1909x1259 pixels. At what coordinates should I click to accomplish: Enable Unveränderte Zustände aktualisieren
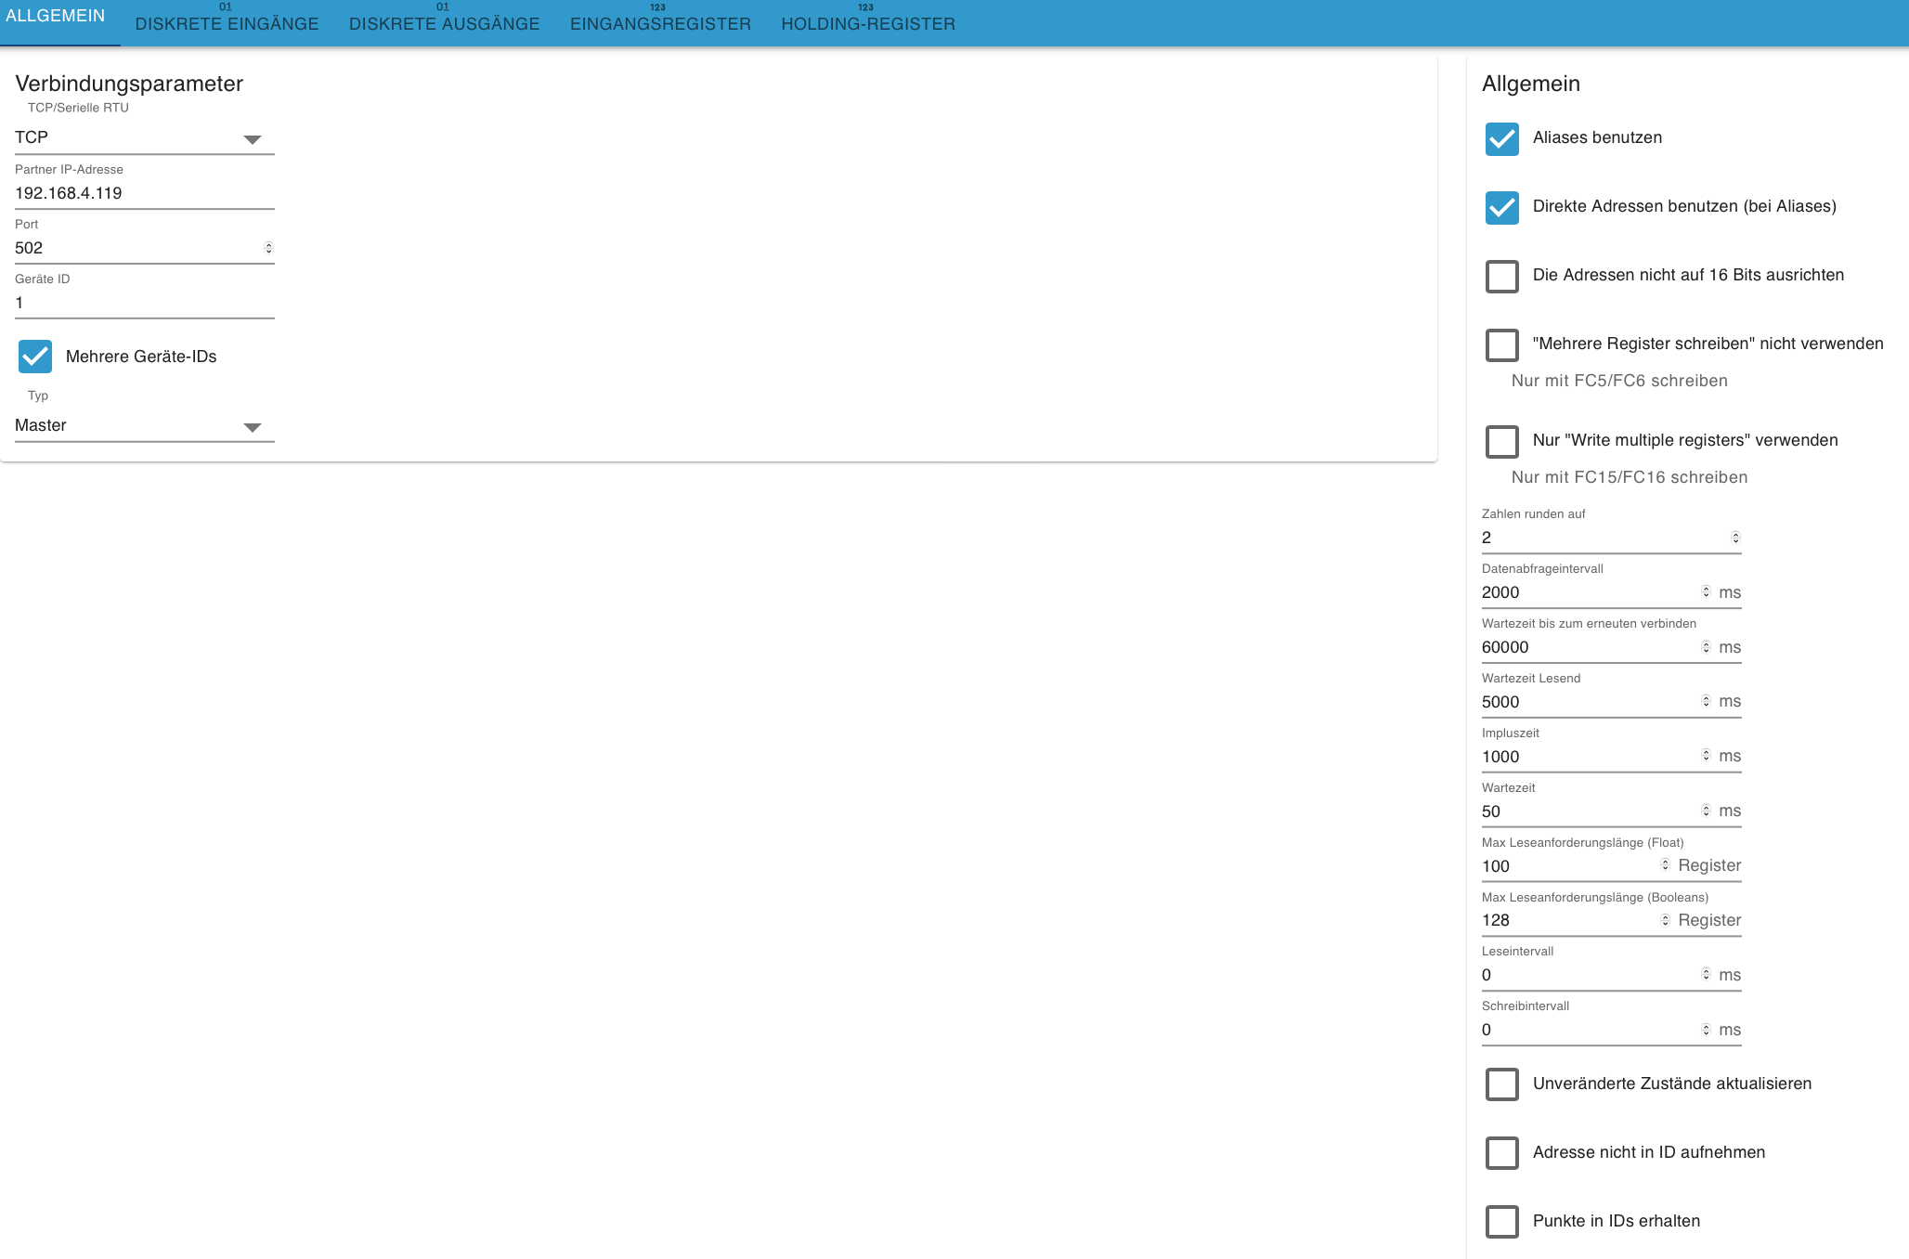coord(1501,1084)
